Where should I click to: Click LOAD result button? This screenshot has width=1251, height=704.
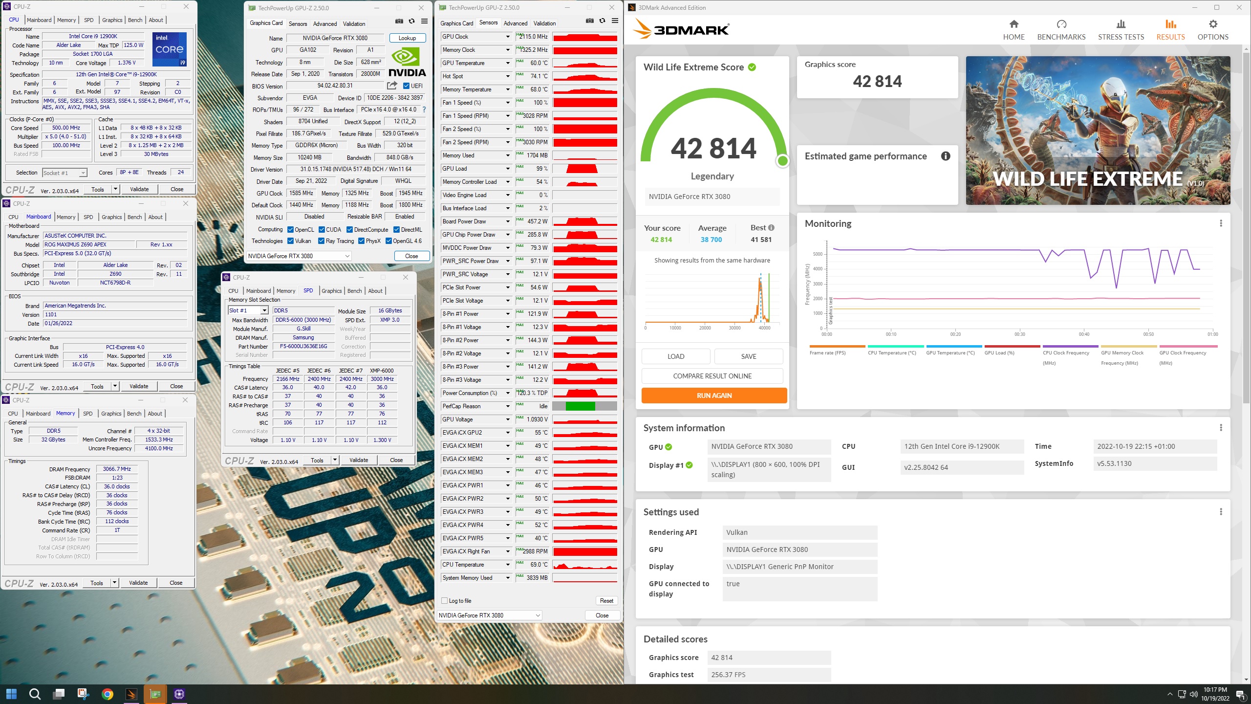[x=676, y=356]
